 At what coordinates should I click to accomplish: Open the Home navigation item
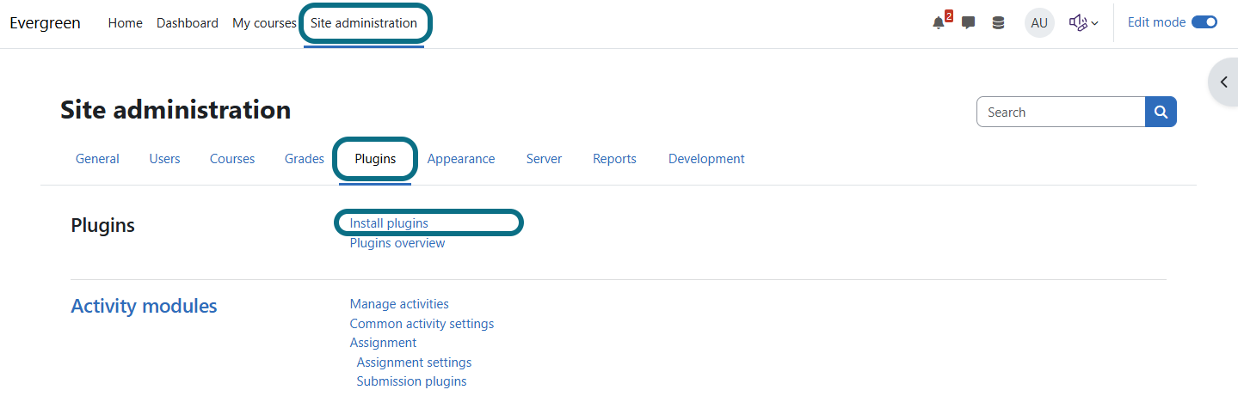point(125,23)
